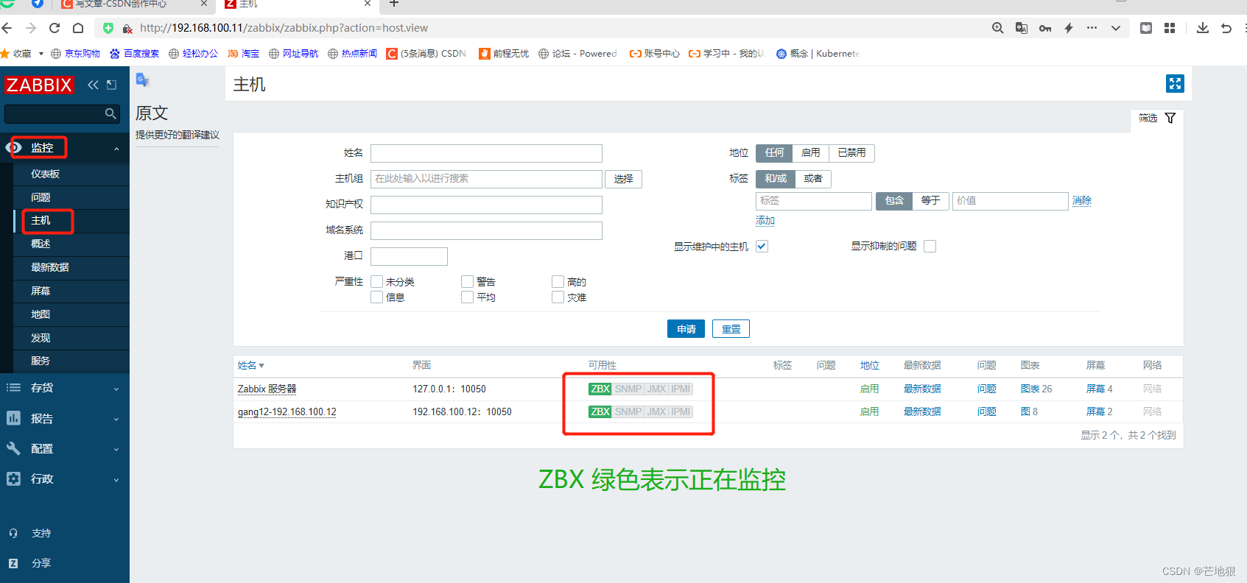
Task: Collapse the 监控 menu chevron
Action: point(116,149)
